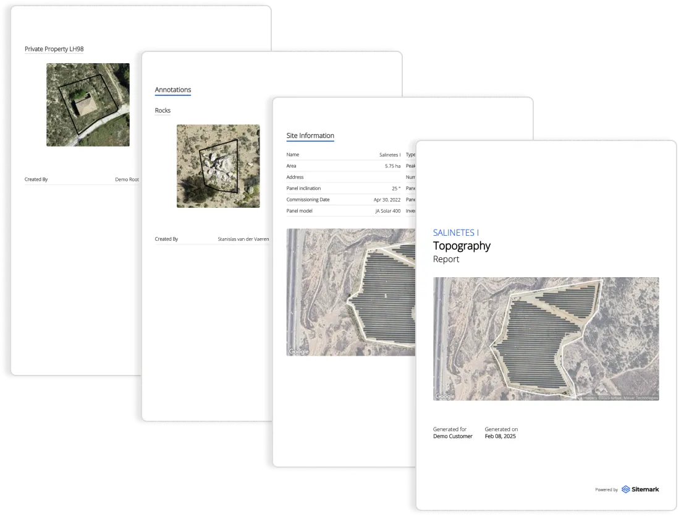Click Created By label on Annotations page

click(x=166, y=239)
